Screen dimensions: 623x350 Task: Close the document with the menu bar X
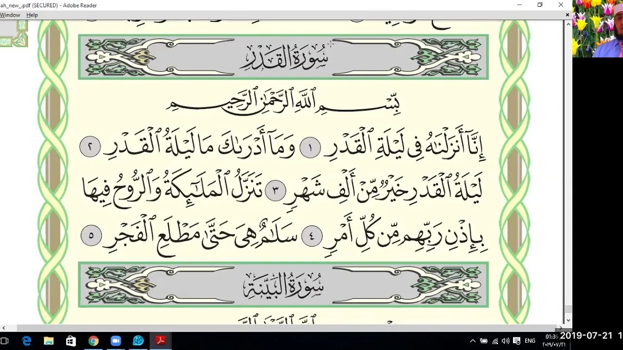click(567, 15)
